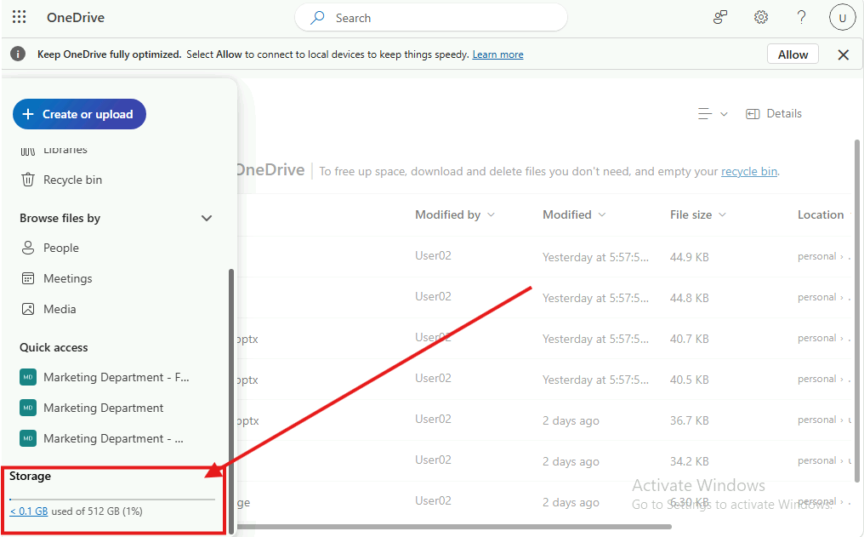
Task: Open Meetings in sidebar
Action: pos(67,278)
